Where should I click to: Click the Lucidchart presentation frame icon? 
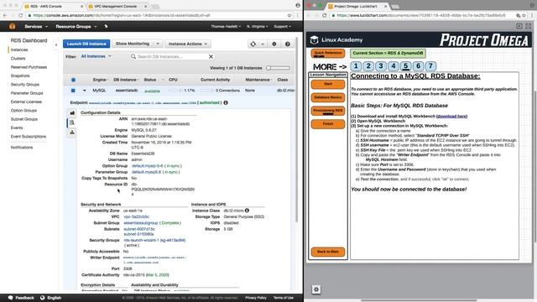click(x=519, y=26)
